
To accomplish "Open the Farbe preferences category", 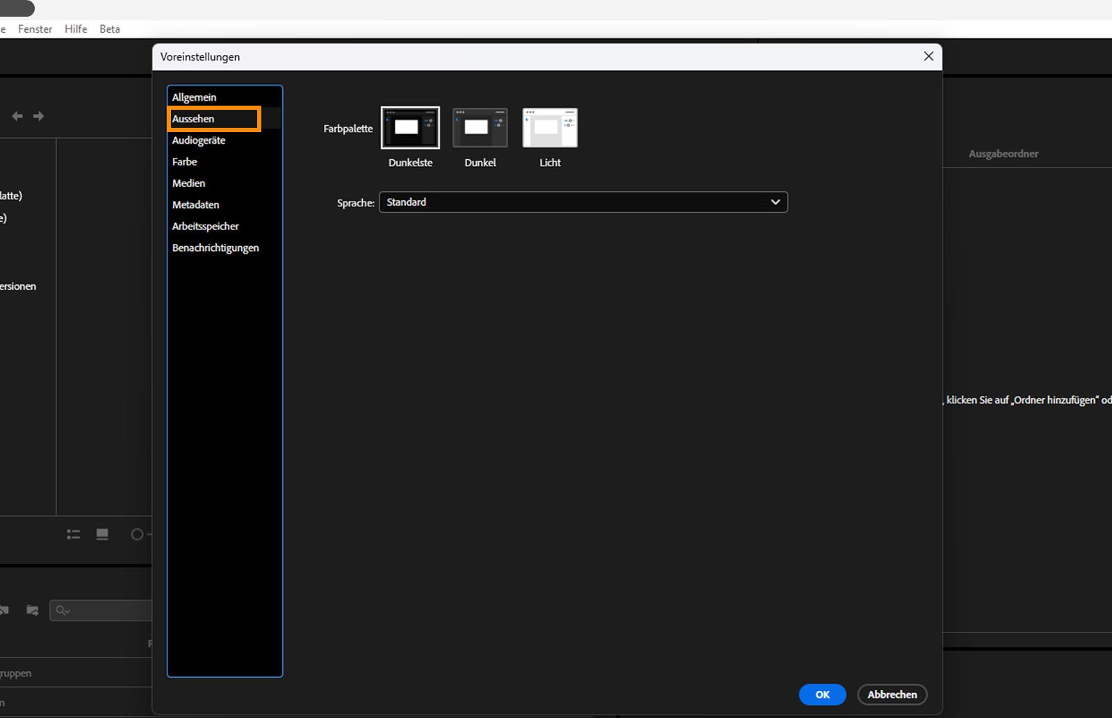I will (185, 162).
